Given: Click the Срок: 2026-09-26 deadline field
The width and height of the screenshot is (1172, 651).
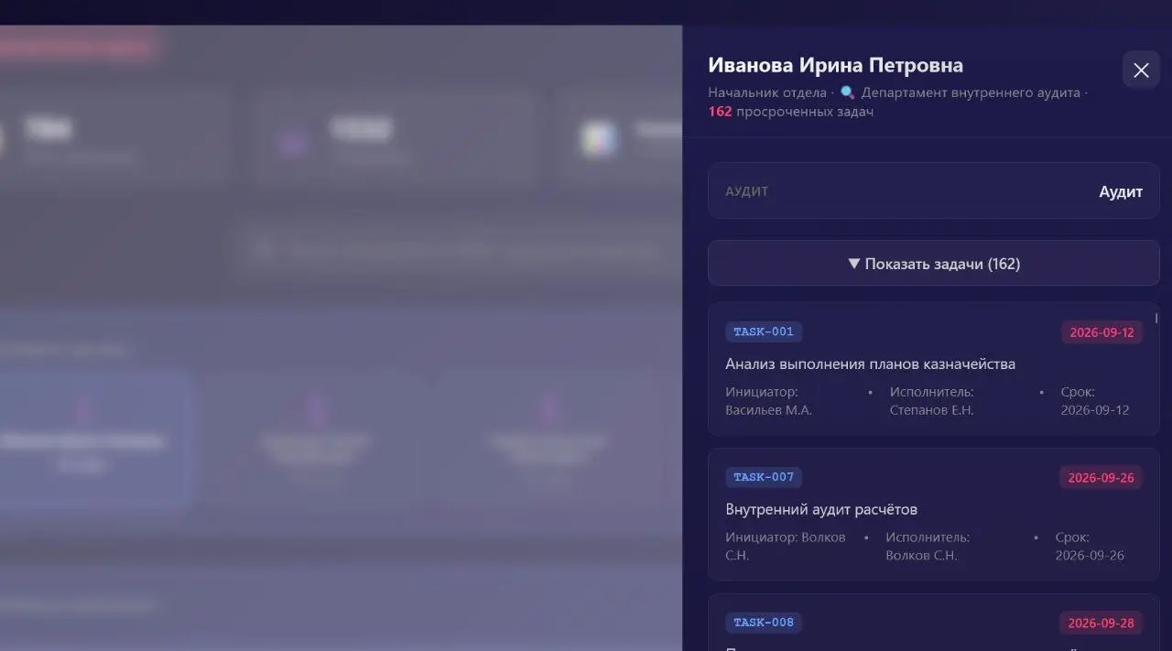Looking at the screenshot, I should click(x=1090, y=547).
